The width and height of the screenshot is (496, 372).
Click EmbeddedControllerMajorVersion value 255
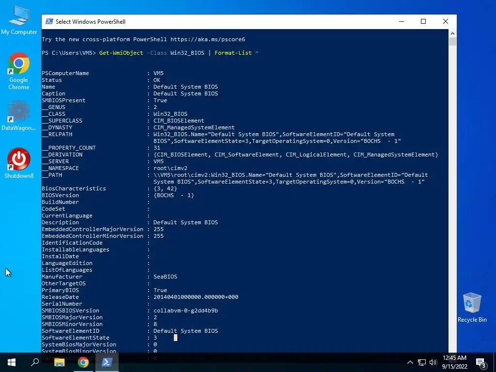(158, 229)
